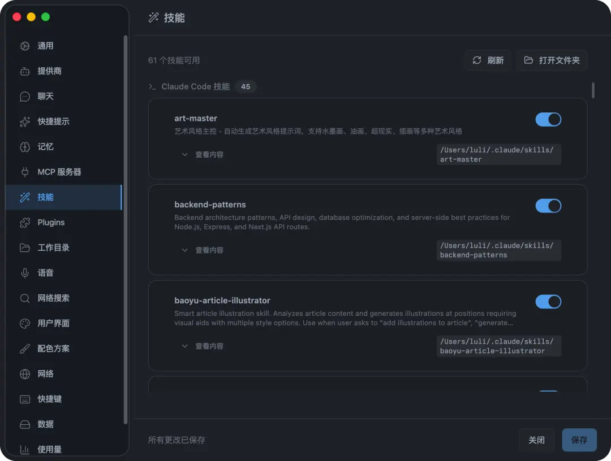Click the '61 个技能可用' text
Viewport: 611px width, 461px height.
(x=174, y=60)
